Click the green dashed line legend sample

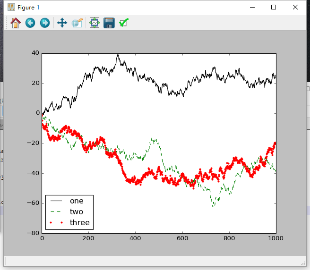point(56,212)
